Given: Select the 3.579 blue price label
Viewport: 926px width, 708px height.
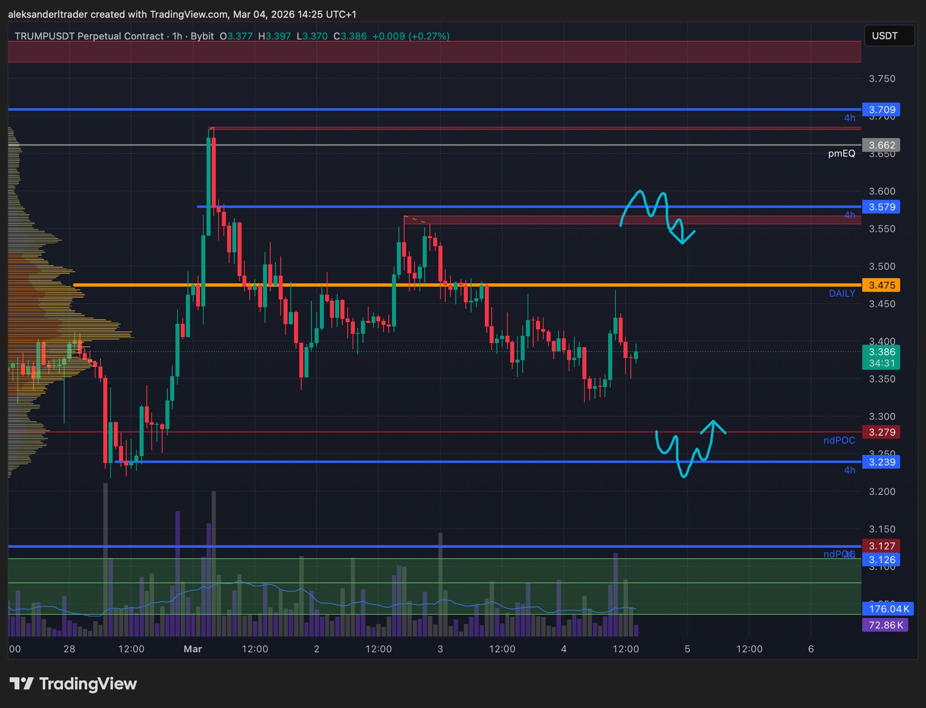Looking at the screenshot, I should click(881, 207).
